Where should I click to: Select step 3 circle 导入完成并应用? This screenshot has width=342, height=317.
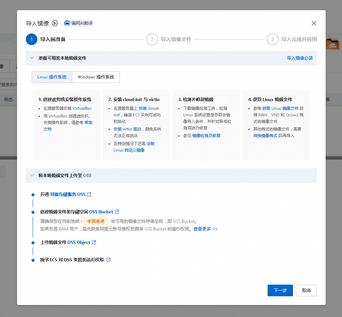click(x=272, y=39)
